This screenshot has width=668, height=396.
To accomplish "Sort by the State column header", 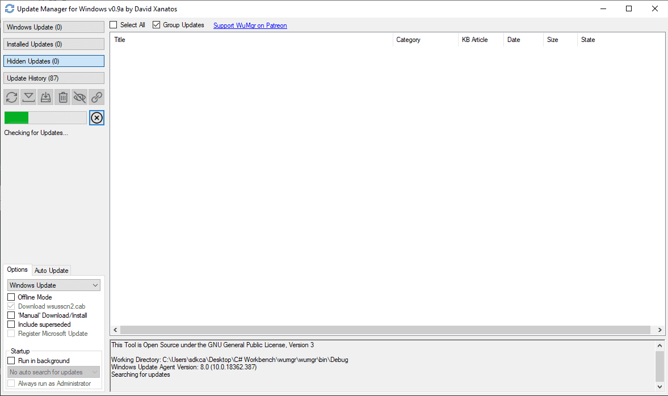I will pyautogui.click(x=621, y=40).
